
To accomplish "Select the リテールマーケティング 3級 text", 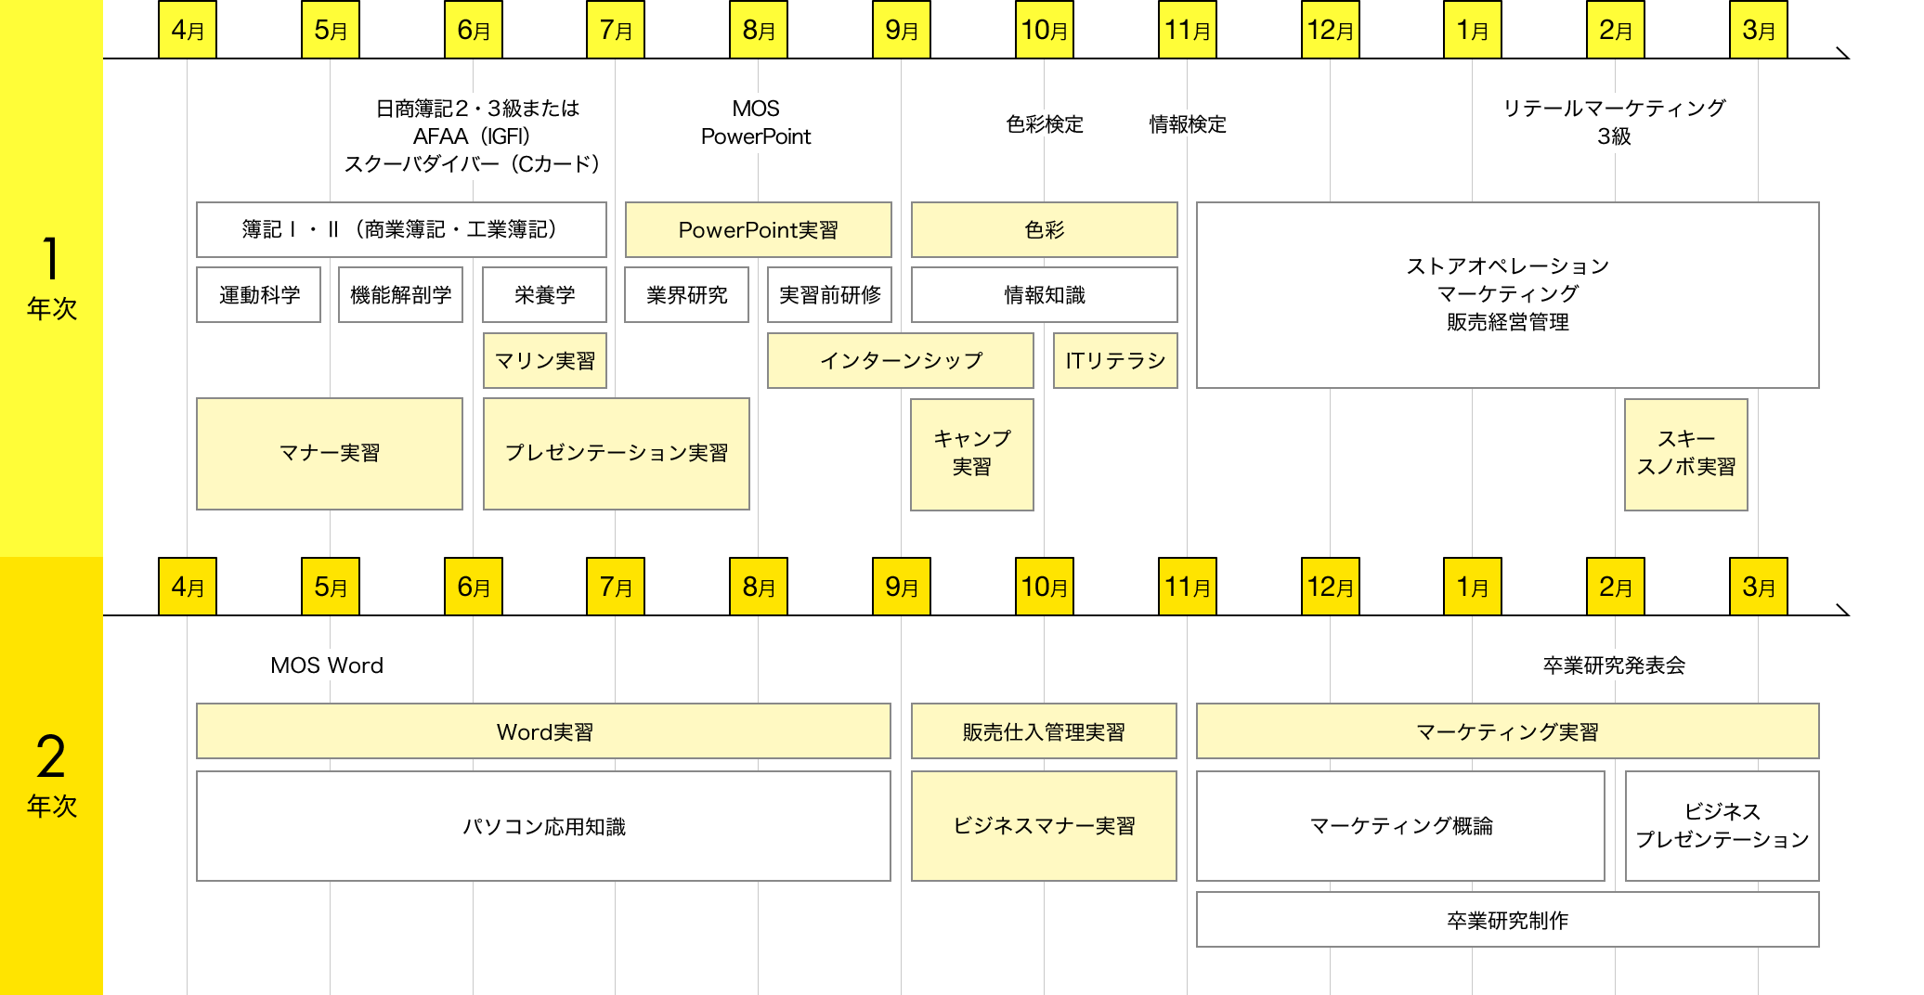I will pos(1614,123).
